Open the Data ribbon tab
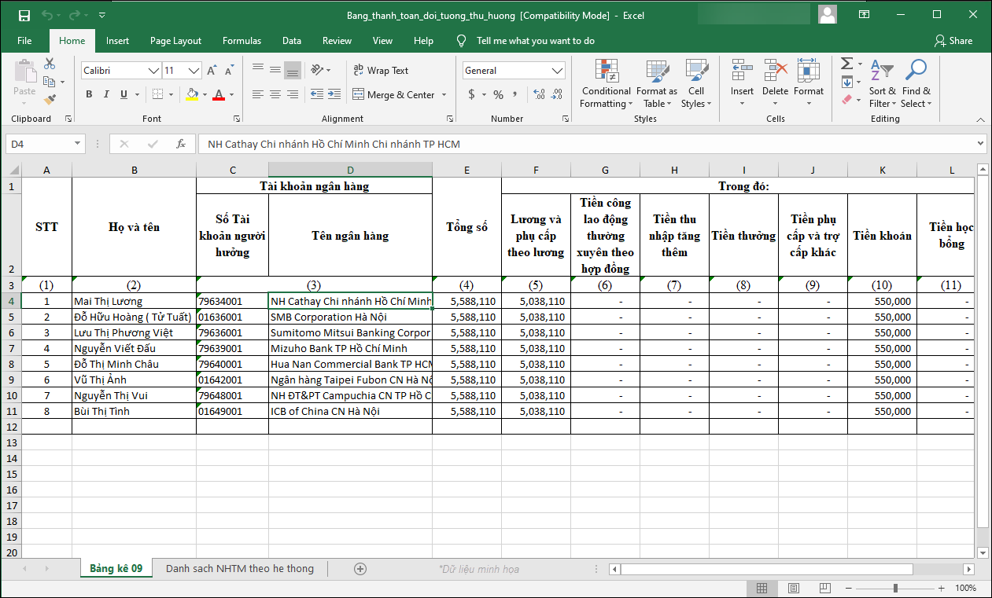Screen dimensions: 992x598 (292, 41)
